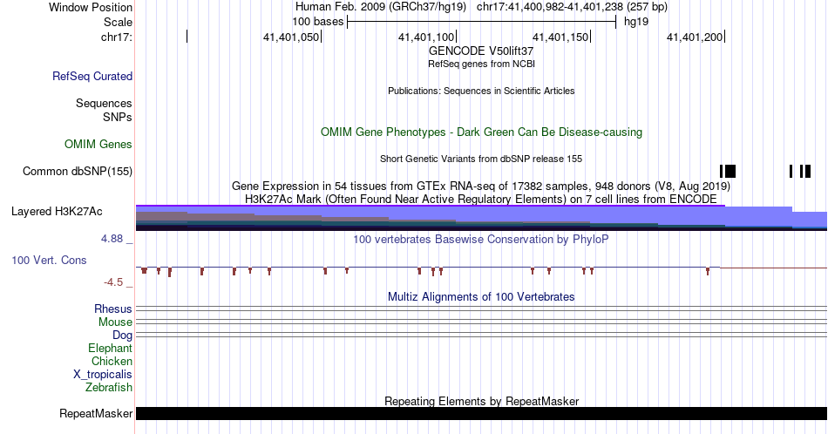
Task: Click the 'chr17:' ruler label
Action: [117, 37]
